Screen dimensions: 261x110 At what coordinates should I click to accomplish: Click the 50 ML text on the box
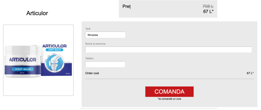click(68, 74)
